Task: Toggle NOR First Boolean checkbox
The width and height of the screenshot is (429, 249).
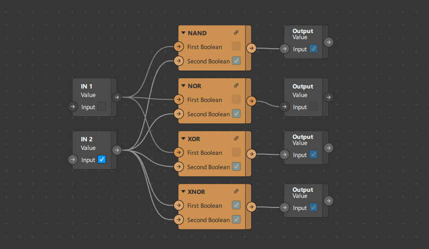Action: [236, 99]
